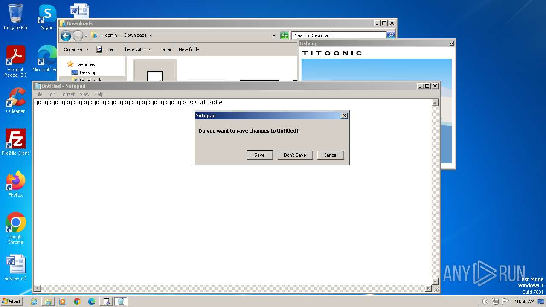Expand the admin breadcrumb arrow
Viewport: 546px width, 307px height.
tap(120, 35)
